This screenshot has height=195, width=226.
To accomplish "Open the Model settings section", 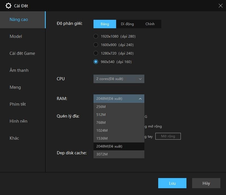I will point(16,36).
